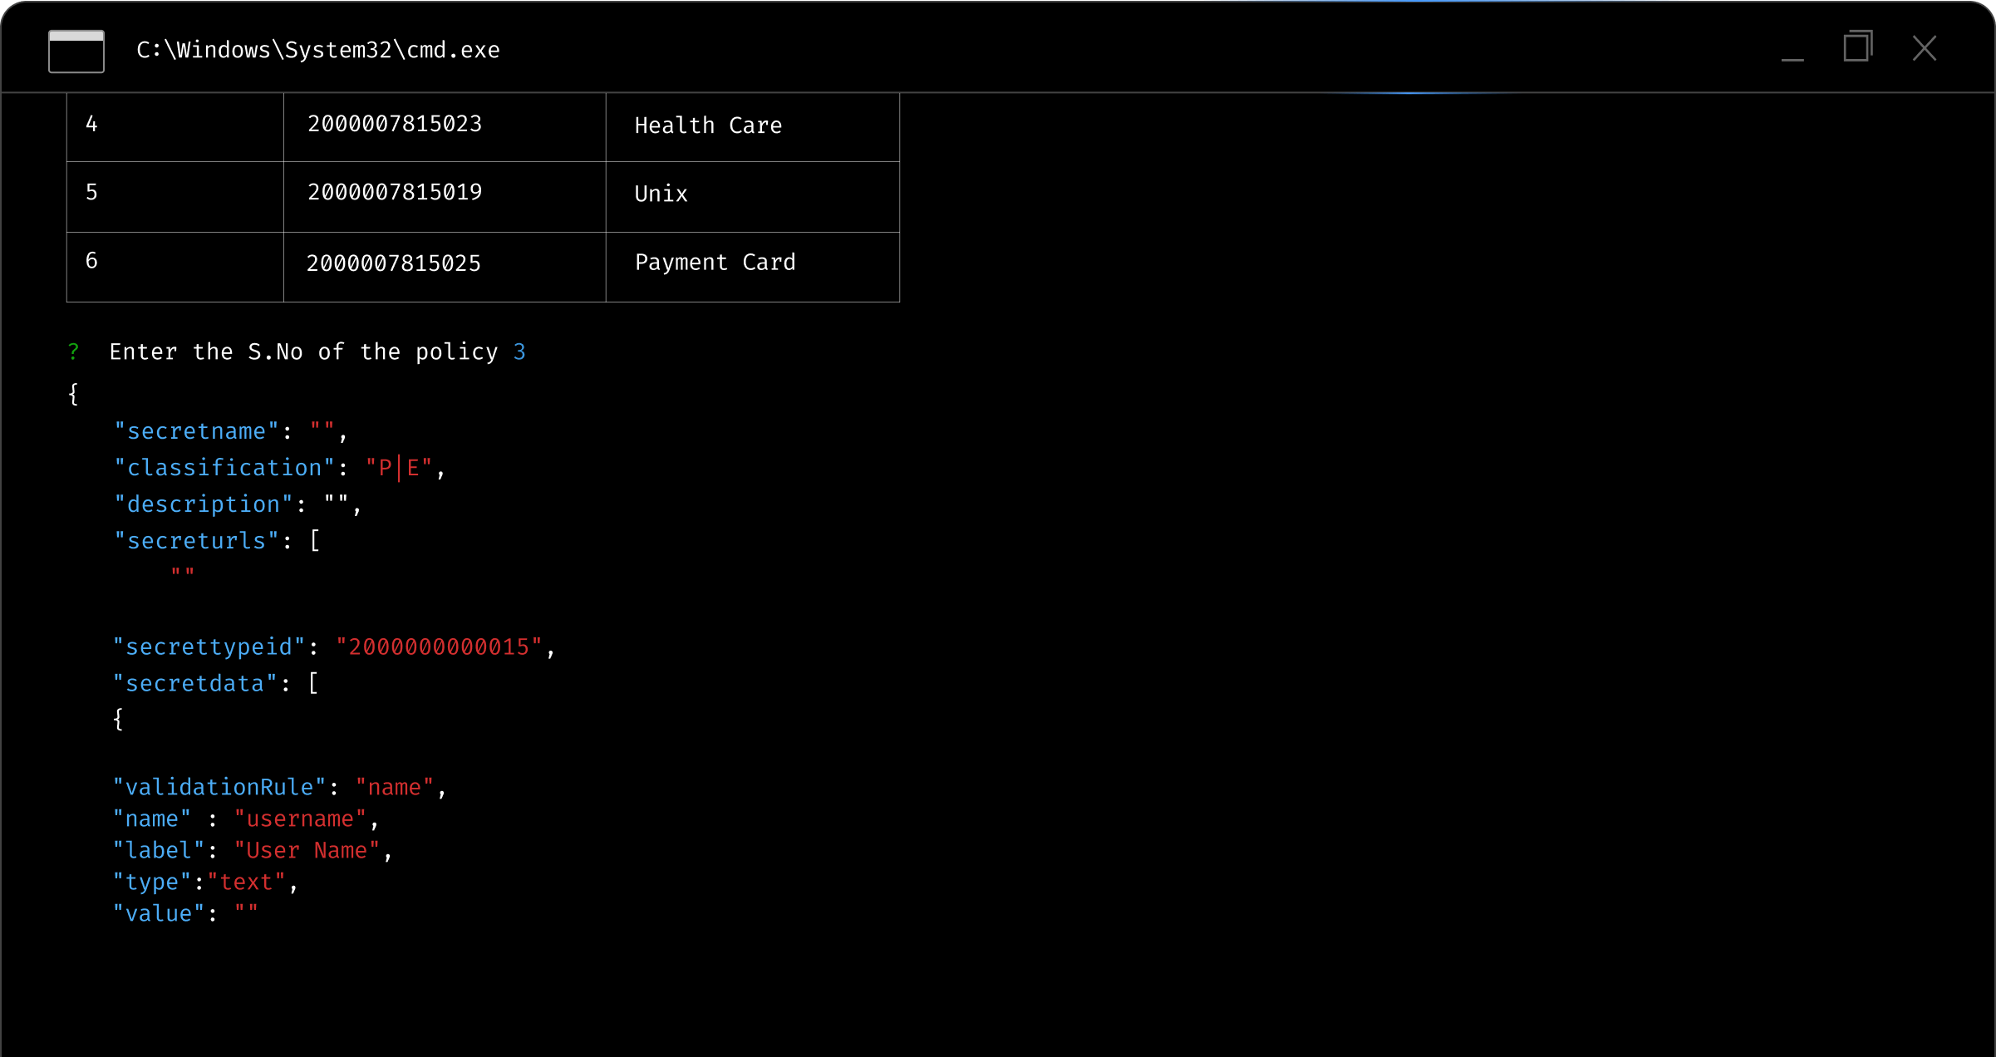The image size is (1996, 1057).
Task: Click the "P|E" classification value
Action: tap(400, 468)
